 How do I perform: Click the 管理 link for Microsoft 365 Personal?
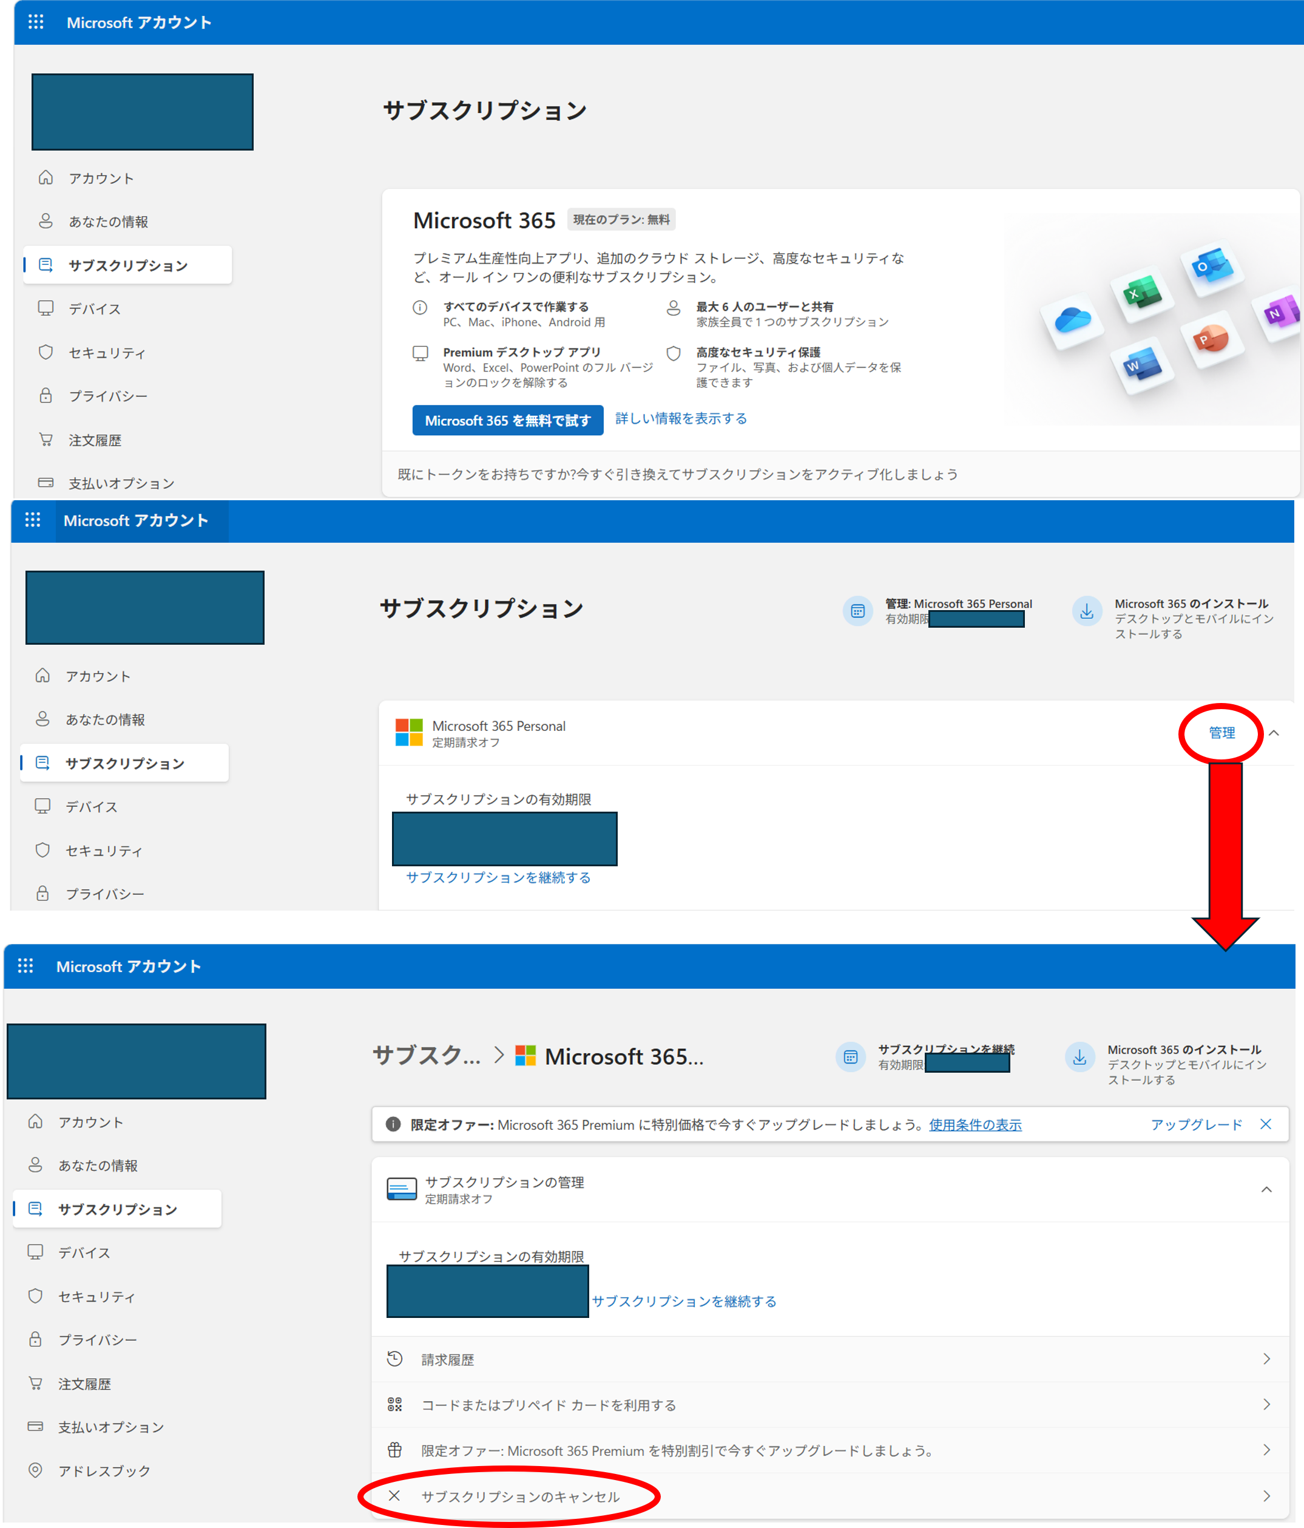point(1222,733)
